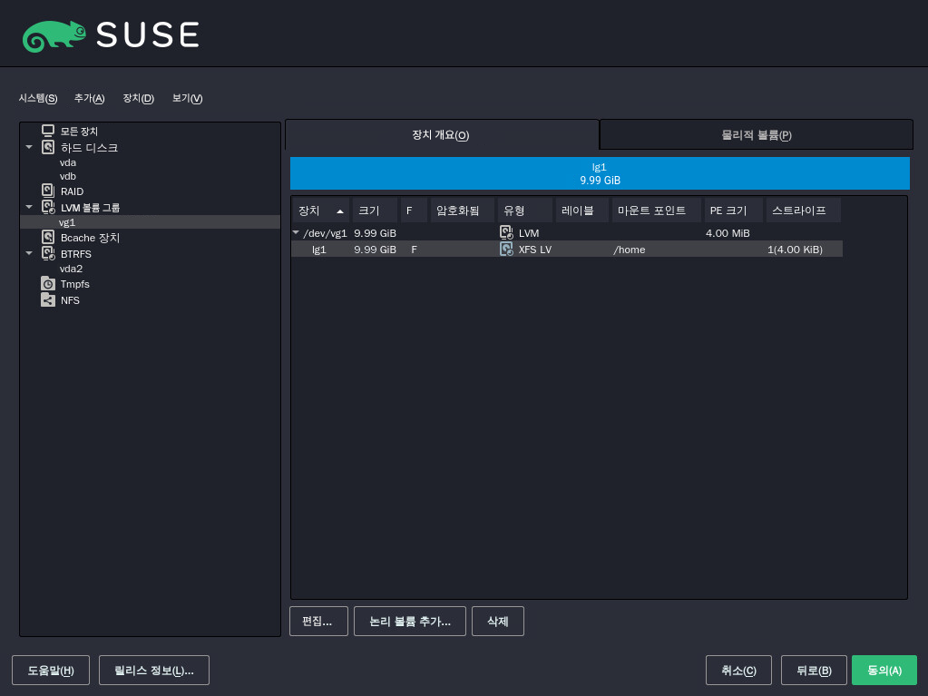Switch to the 물리적 볼륨(P) tab
The width and height of the screenshot is (928, 696).
(756, 135)
